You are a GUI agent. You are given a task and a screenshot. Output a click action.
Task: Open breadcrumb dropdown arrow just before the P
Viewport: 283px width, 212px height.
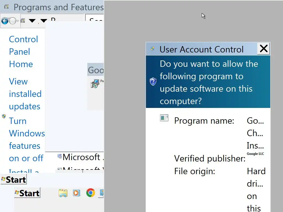point(44,21)
